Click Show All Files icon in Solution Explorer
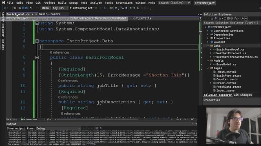261x146 pixels. click(x=232, y=19)
